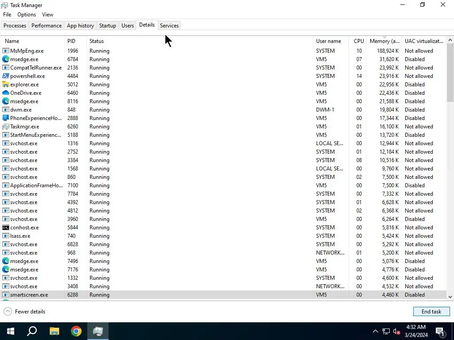Open File Explorer from the taskbar

(54, 331)
